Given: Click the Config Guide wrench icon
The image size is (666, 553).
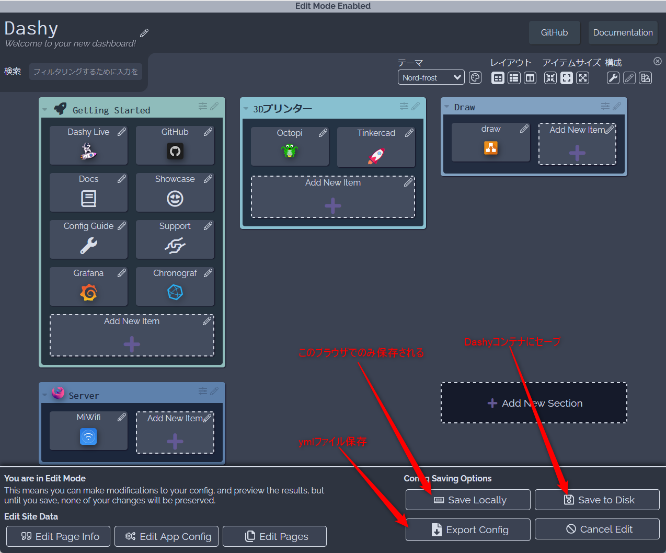Looking at the screenshot, I should tap(88, 246).
